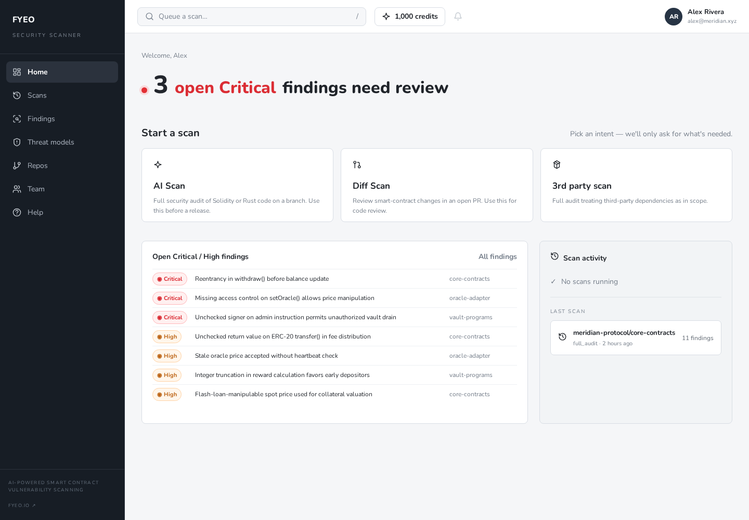Click the notification bell icon
749x520 pixels.
[x=458, y=17]
